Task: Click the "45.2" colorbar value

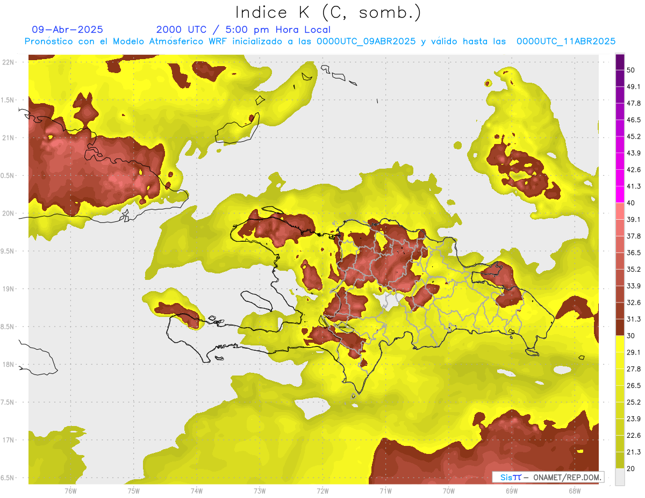Action: (x=634, y=136)
